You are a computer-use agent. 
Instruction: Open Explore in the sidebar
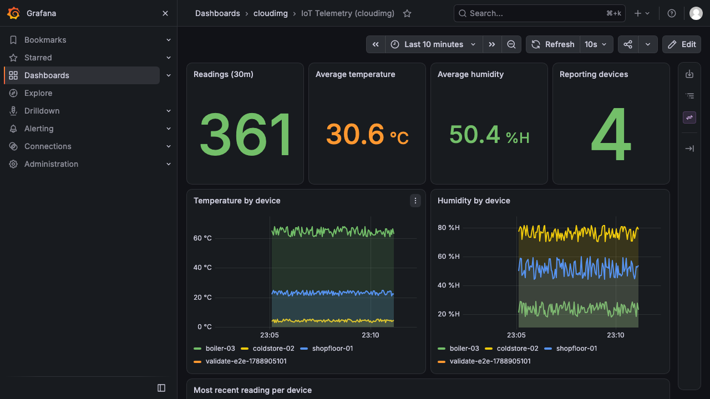pos(38,93)
